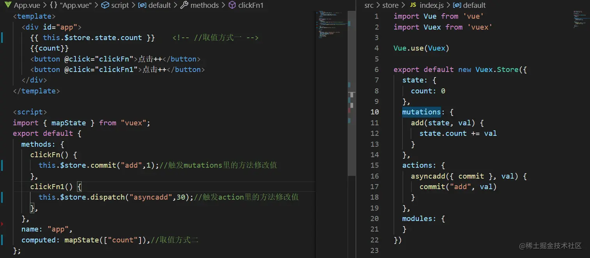Click the opening <template> tag

(x=34, y=16)
